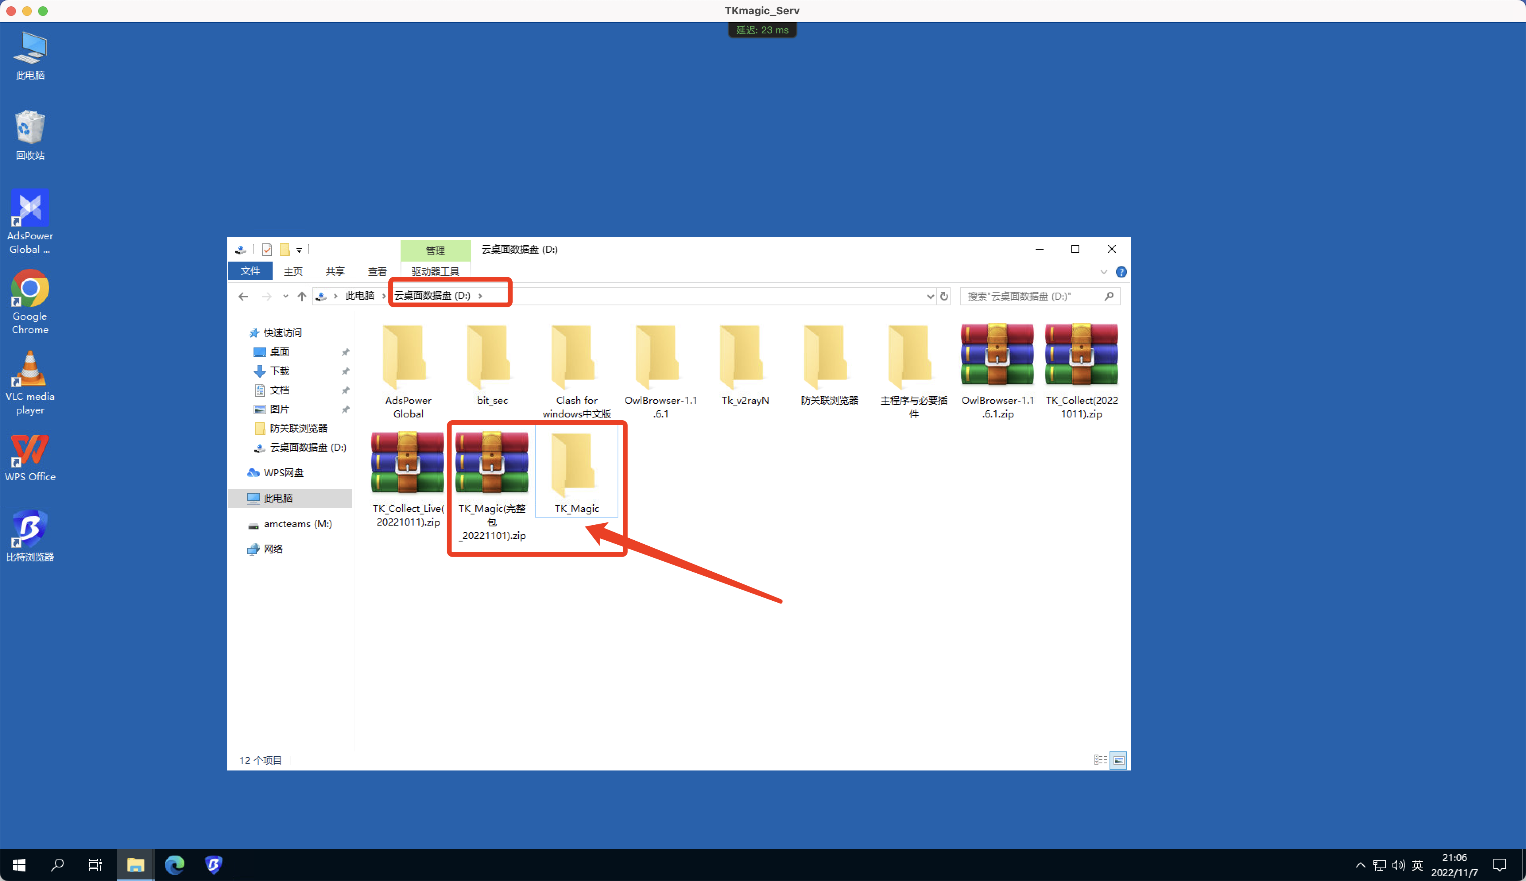Refresh the current folder view
This screenshot has width=1526, height=881.
[x=944, y=296]
